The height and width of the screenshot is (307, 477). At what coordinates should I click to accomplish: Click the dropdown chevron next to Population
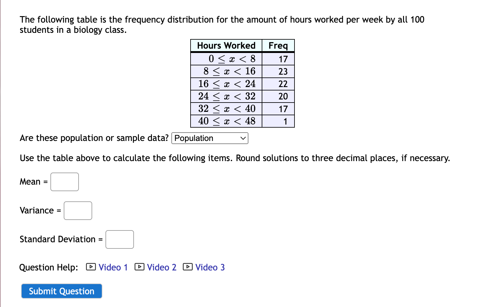tap(243, 138)
